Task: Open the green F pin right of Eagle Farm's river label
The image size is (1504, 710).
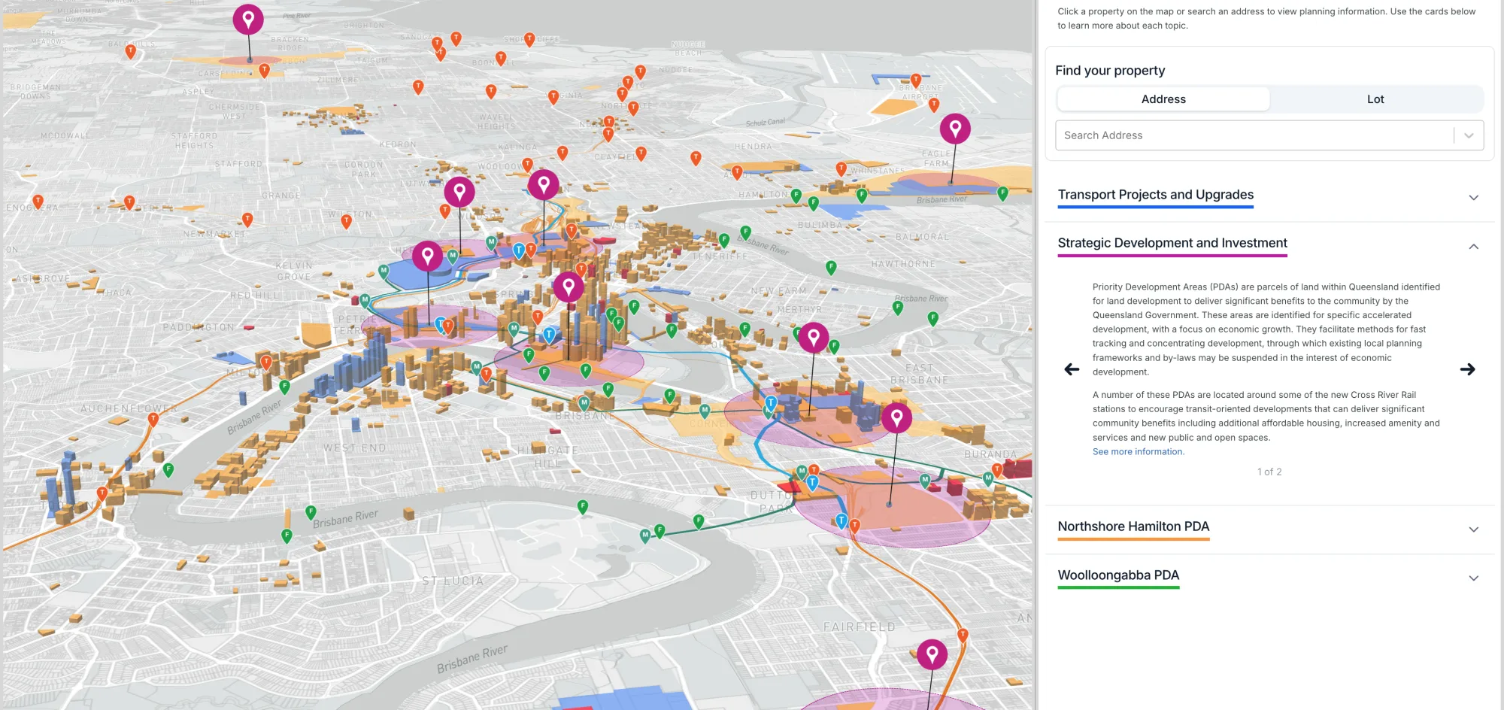Action: coord(1002,193)
